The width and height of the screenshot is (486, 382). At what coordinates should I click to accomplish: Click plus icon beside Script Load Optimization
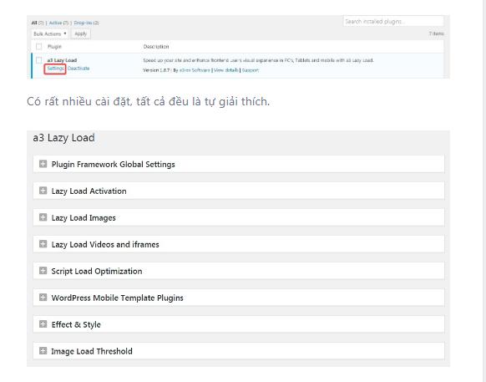tap(43, 271)
